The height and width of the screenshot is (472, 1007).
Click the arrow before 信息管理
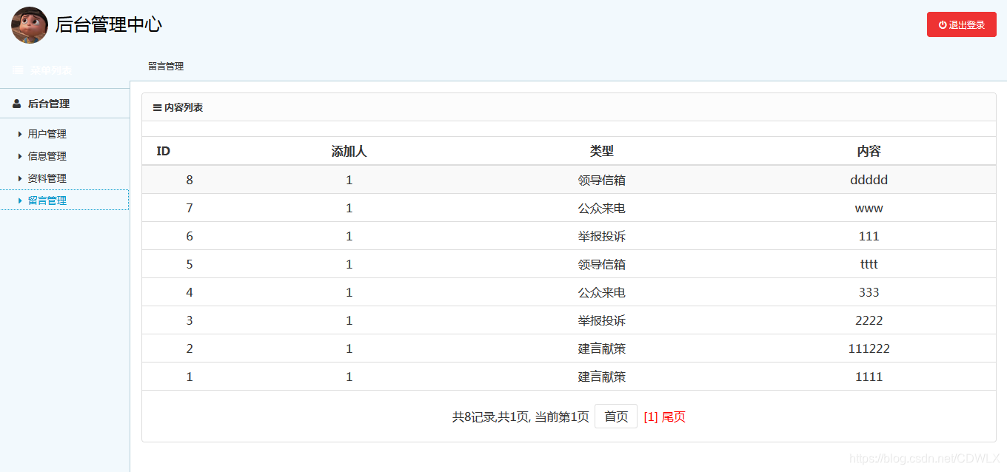coord(20,156)
